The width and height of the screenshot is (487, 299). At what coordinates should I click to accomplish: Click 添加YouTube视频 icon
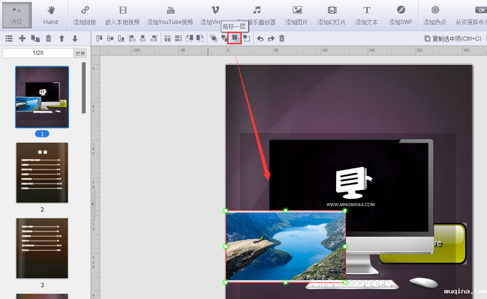click(170, 15)
